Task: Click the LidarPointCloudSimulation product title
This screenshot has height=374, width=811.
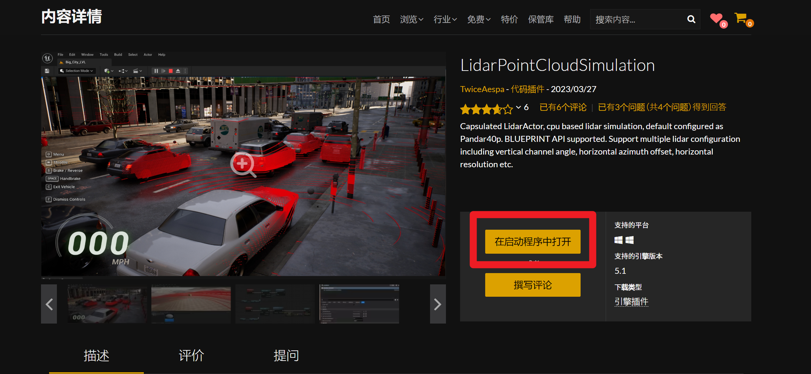Action: click(x=557, y=66)
